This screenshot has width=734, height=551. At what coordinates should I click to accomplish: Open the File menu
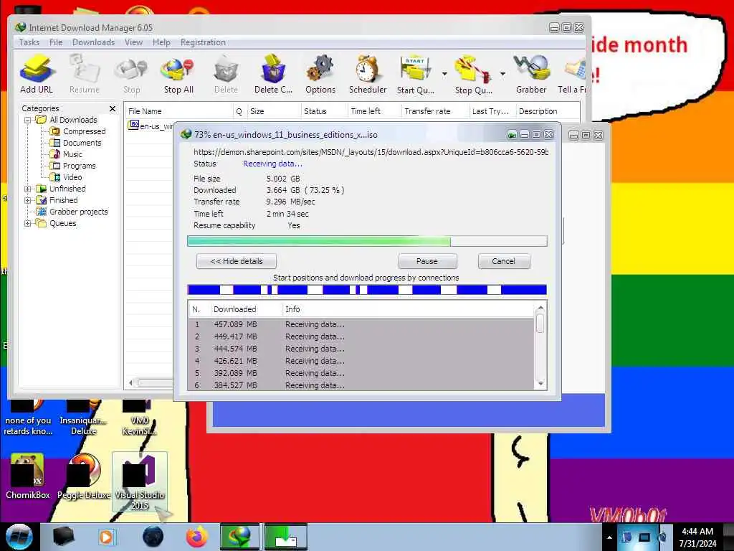click(56, 42)
